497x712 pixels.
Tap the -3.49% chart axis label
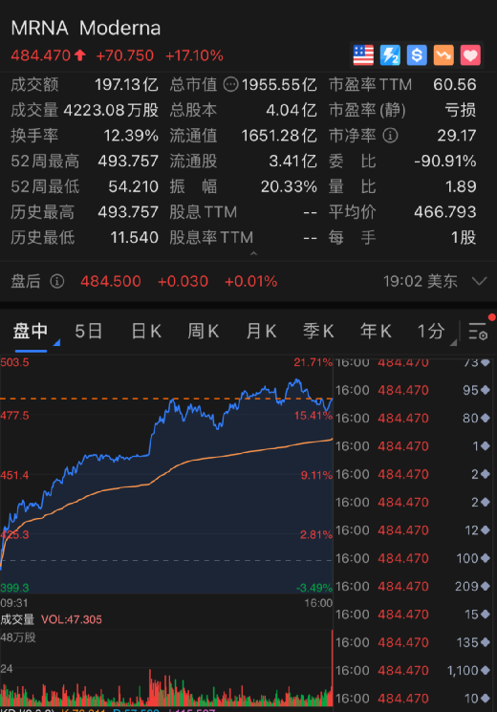tap(314, 588)
